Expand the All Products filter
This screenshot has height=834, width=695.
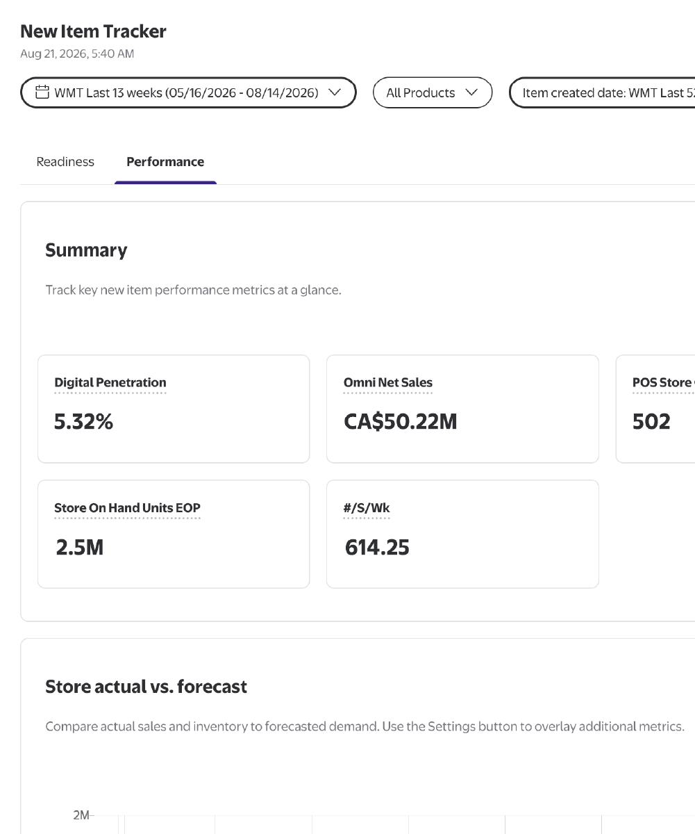(433, 92)
